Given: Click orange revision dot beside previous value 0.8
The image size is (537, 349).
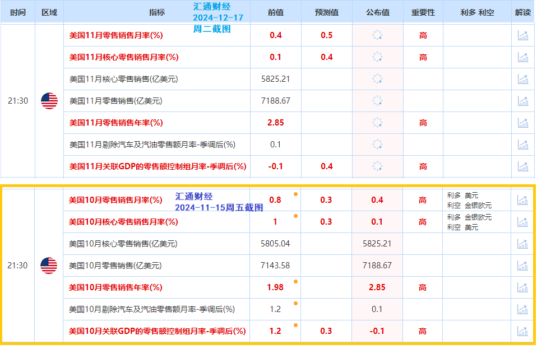Looking at the screenshot, I should (295, 194).
